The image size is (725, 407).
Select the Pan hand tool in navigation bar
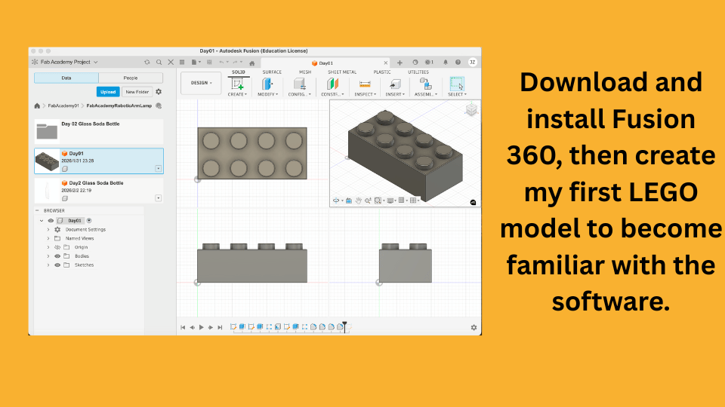tap(358, 200)
